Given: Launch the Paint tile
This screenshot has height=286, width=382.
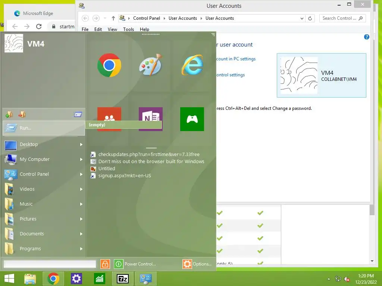Looking at the screenshot, I should click(x=151, y=65).
